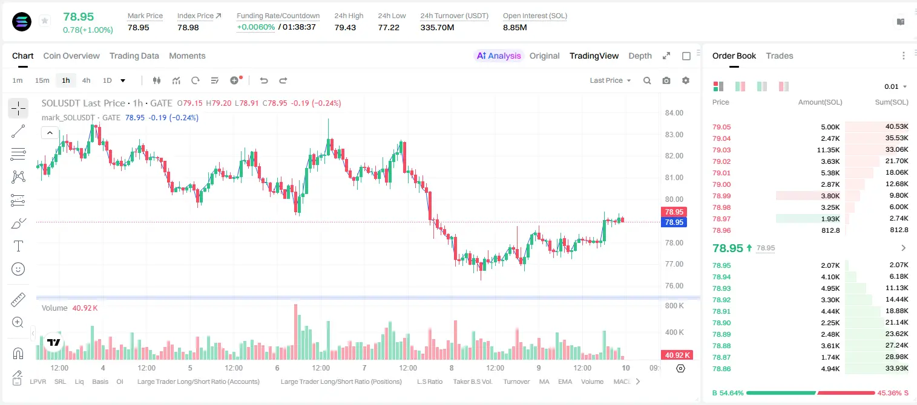Show only buy orders in order book

762,86
